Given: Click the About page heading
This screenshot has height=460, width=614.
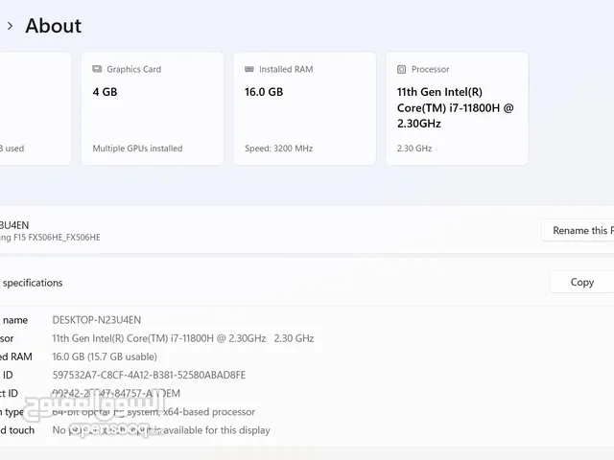Looking at the screenshot, I should pos(54,26).
